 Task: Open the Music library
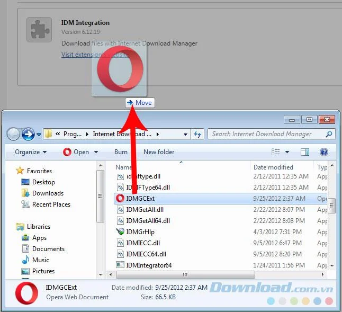pyautogui.click(x=41, y=260)
